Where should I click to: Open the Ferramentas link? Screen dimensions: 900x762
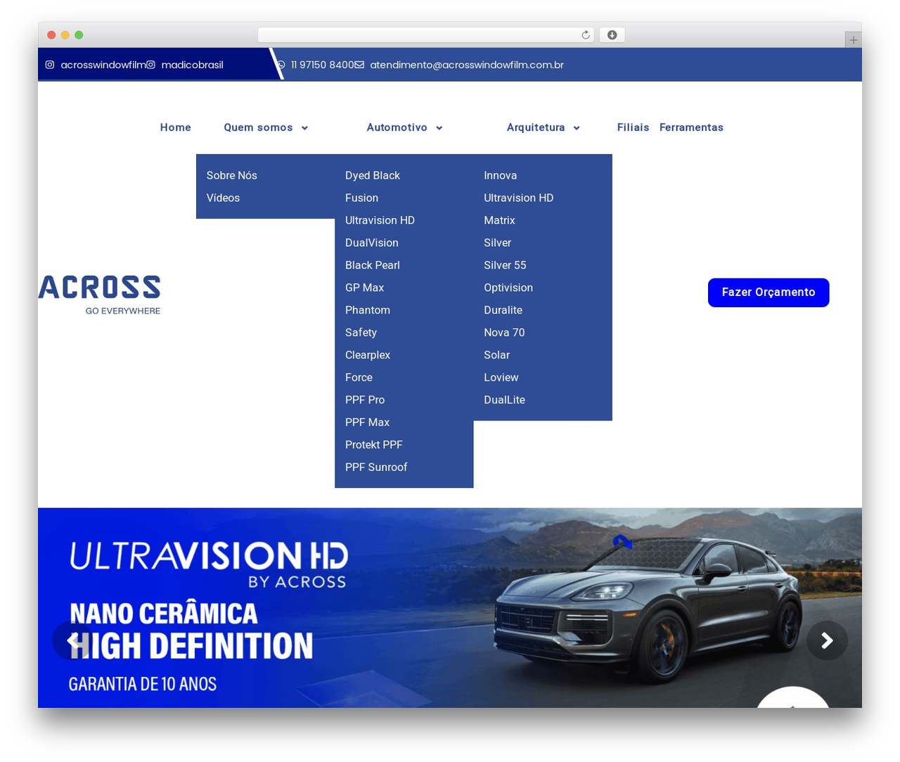(691, 127)
